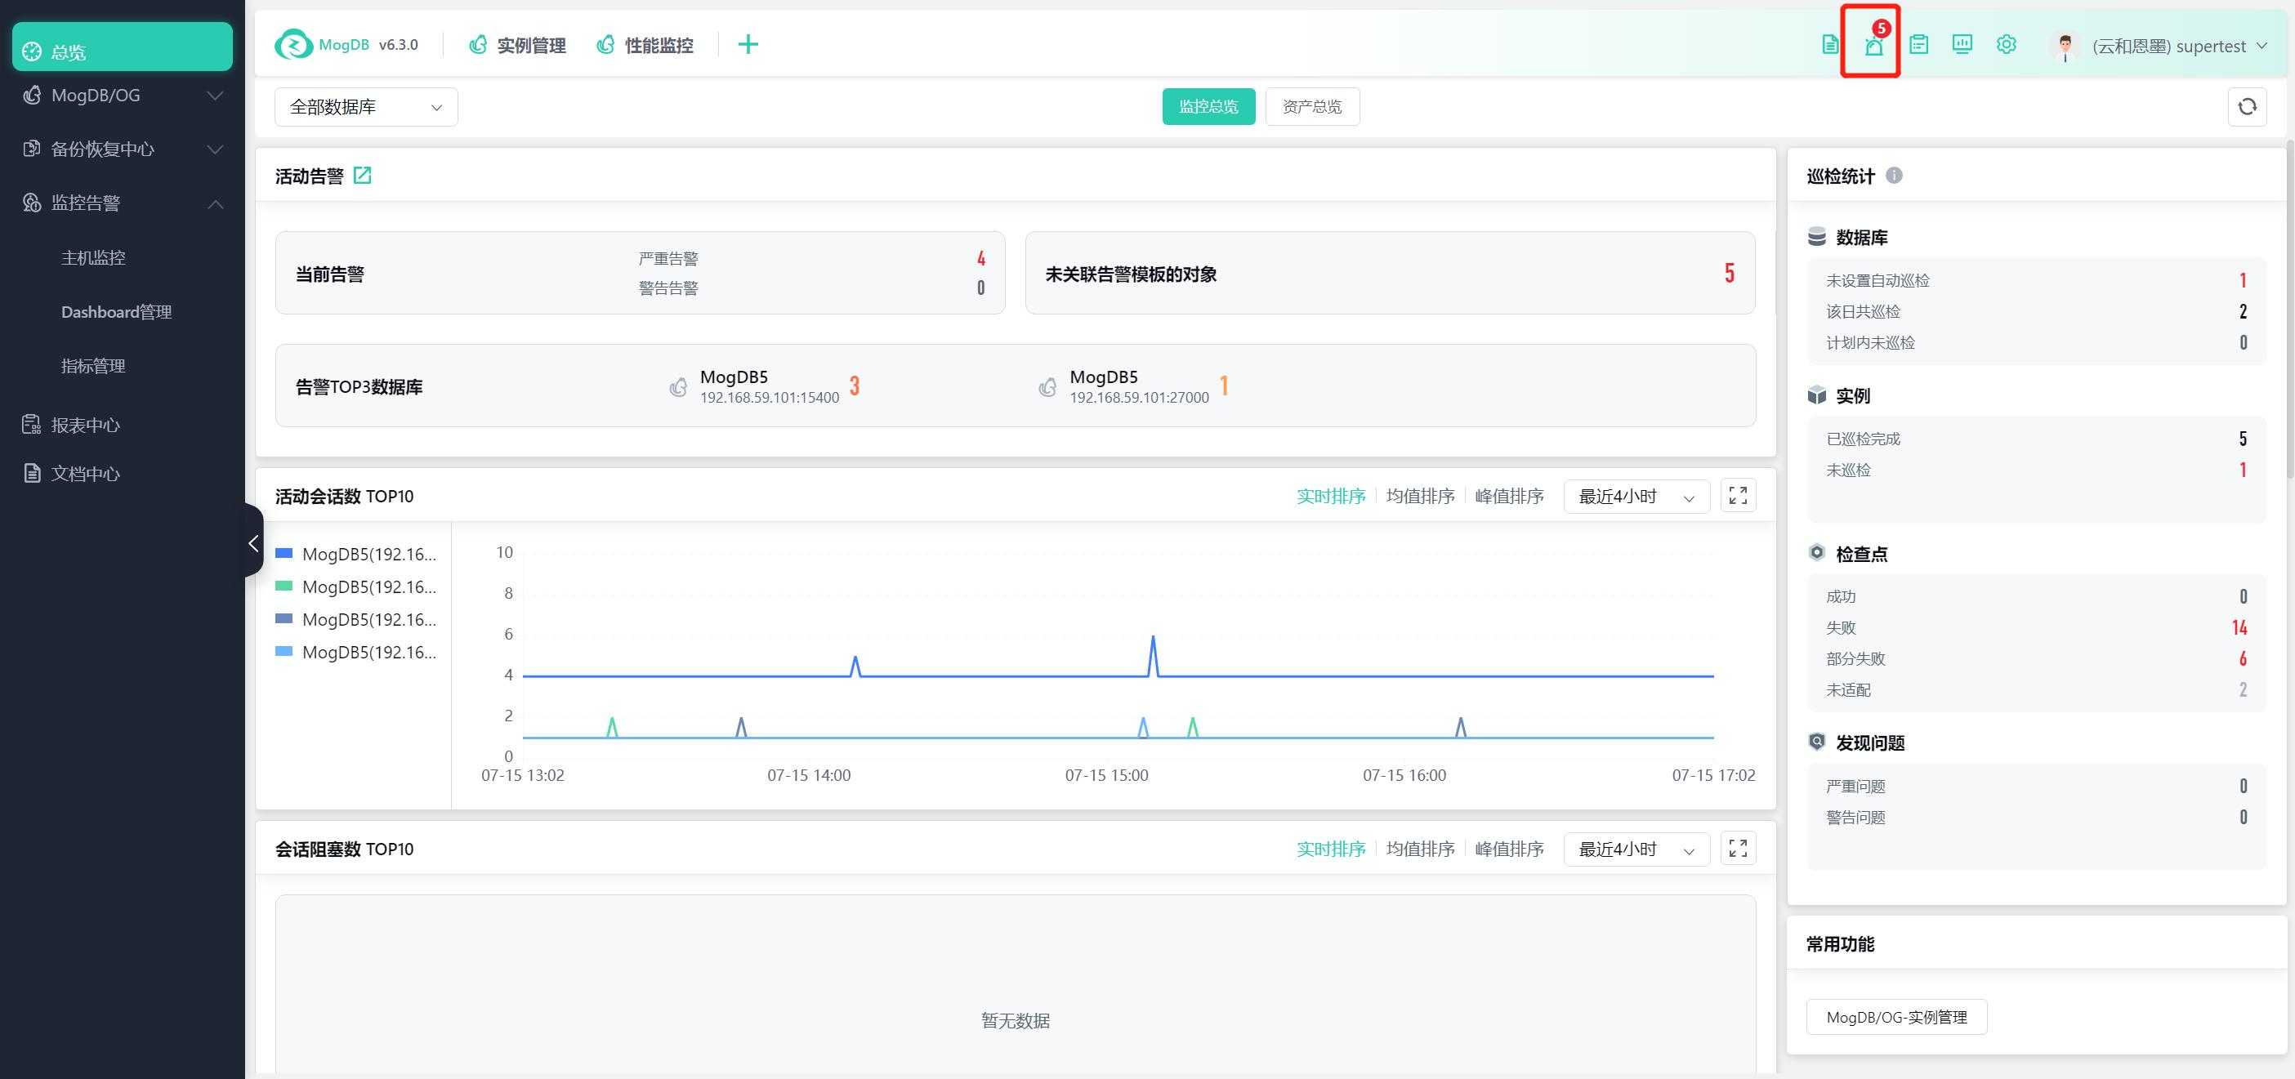The image size is (2295, 1079).
Task: Click the 备份恢复中心 sidebar icon
Action: (32, 149)
